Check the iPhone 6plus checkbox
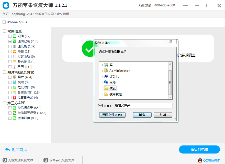Screen dimensions: 225x164 coord(4,22)
